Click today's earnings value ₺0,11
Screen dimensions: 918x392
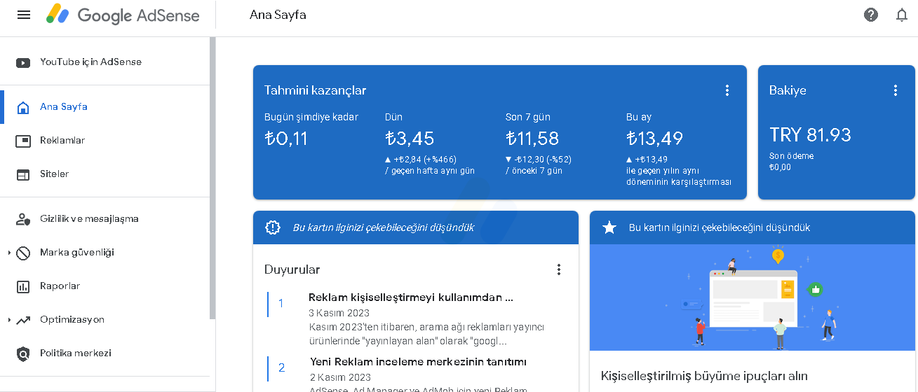click(x=286, y=139)
